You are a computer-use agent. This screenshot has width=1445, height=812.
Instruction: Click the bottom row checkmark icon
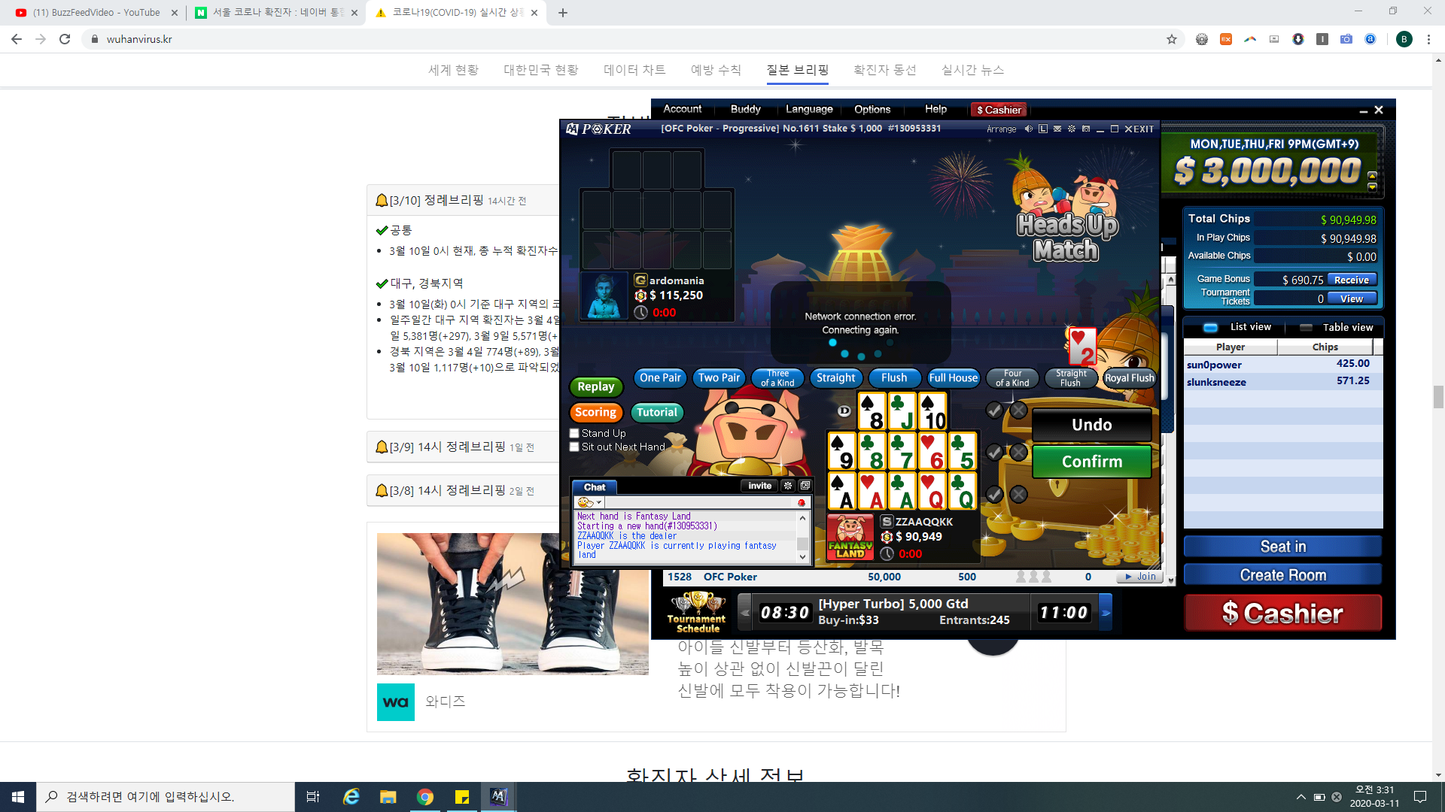[x=994, y=494]
